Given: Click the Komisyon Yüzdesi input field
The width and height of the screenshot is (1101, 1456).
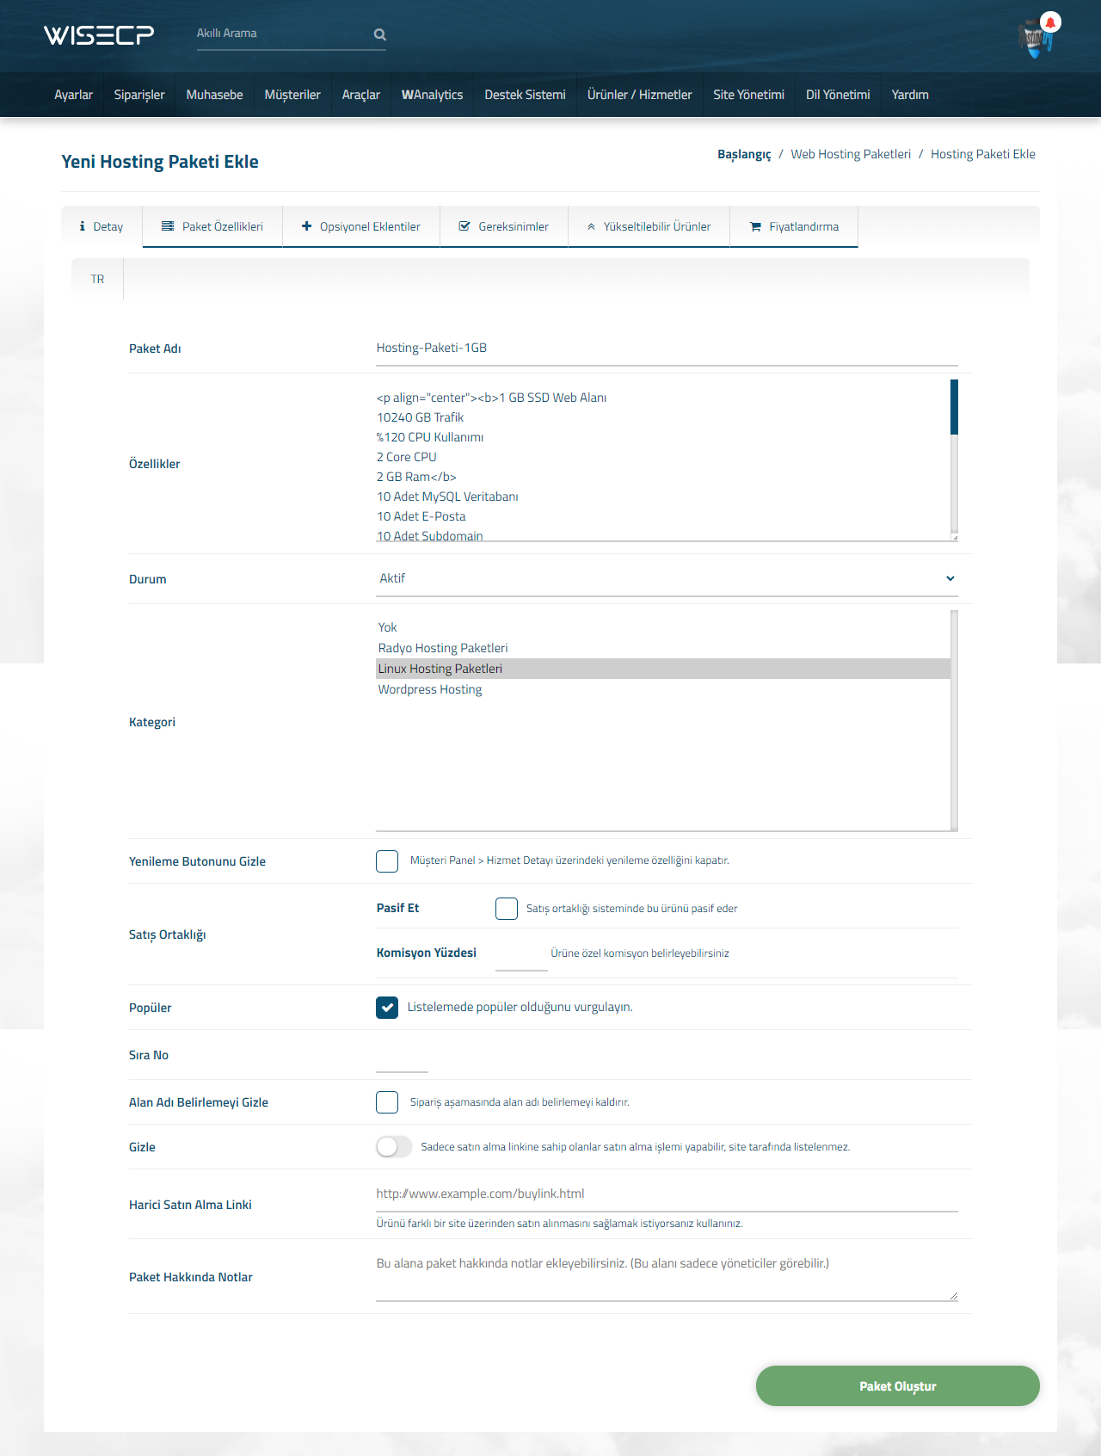Looking at the screenshot, I should pyautogui.click(x=521, y=953).
